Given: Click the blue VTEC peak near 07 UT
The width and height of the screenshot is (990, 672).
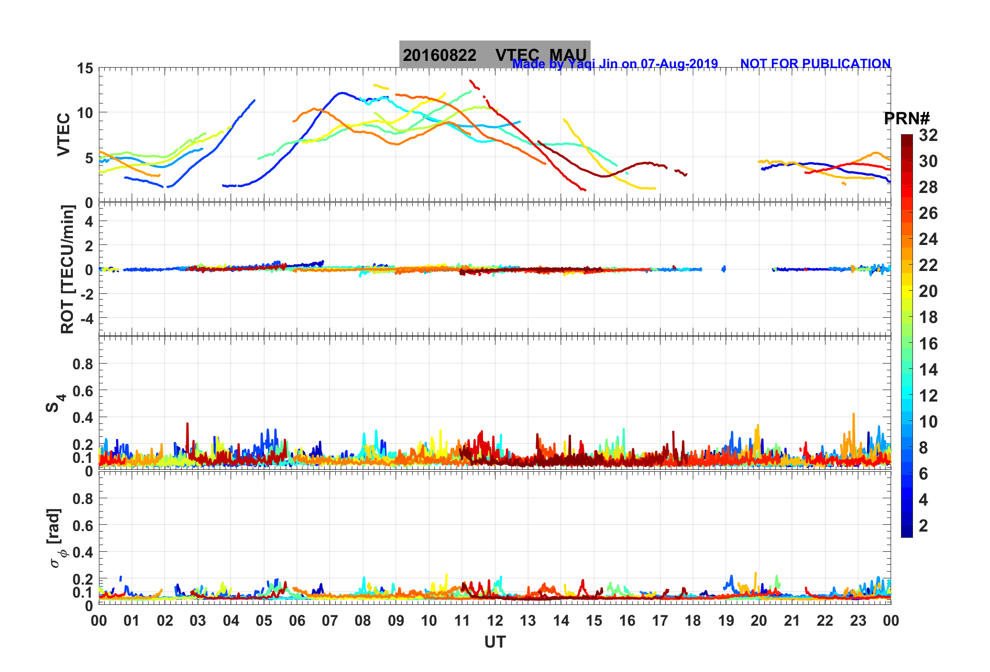Looking at the screenshot, I should pos(341,93).
